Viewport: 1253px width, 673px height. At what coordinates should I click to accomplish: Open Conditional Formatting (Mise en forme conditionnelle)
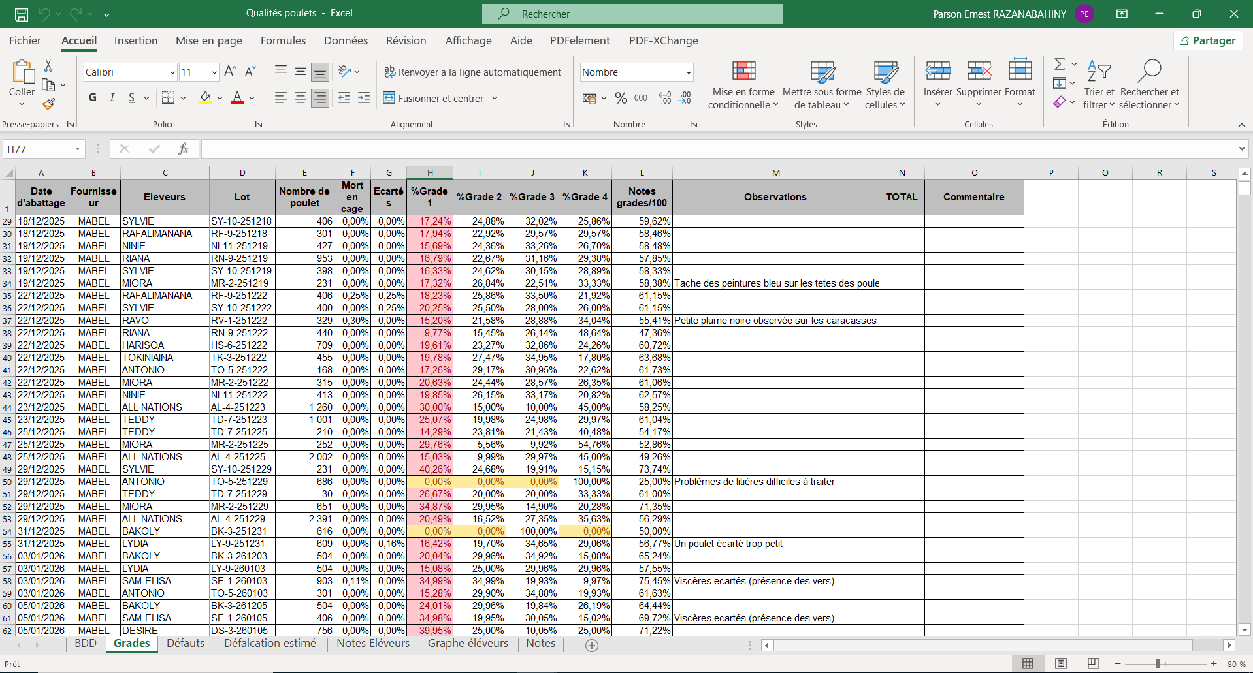(743, 85)
